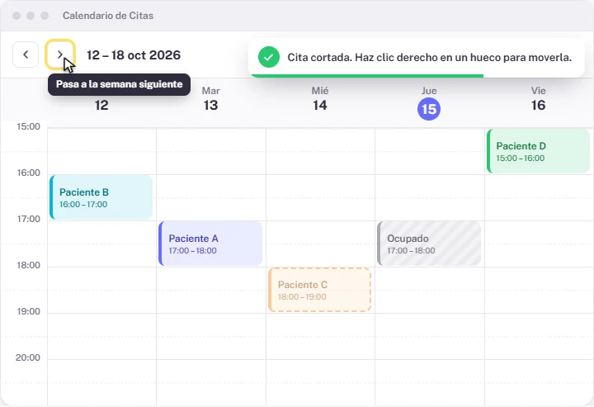Select Paciente A 17:00–18:00 appointment
This screenshot has width=594, height=407.
[210, 244]
